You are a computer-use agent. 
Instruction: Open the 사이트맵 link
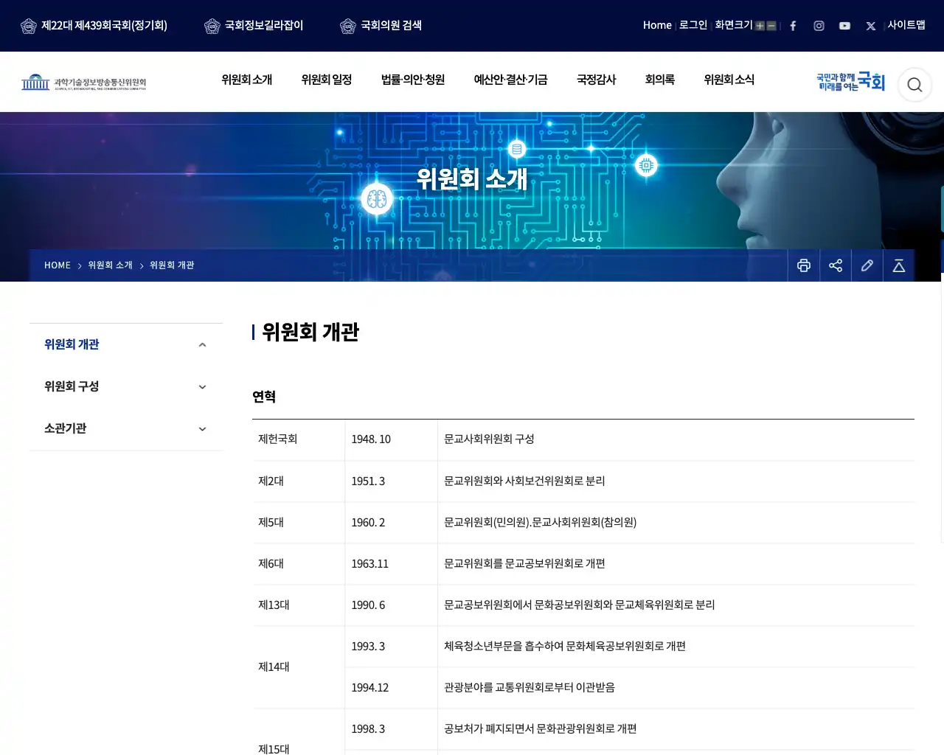[x=906, y=25]
